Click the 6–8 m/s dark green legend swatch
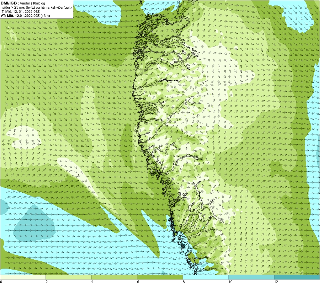Image resolution: width=320 pixels, height=284 pixels. pos(160,277)
